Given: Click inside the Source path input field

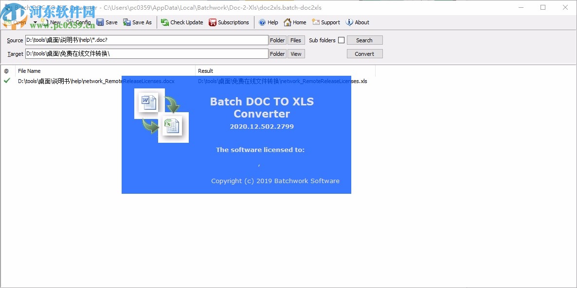Looking at the screenshot, I should [146, 40].
